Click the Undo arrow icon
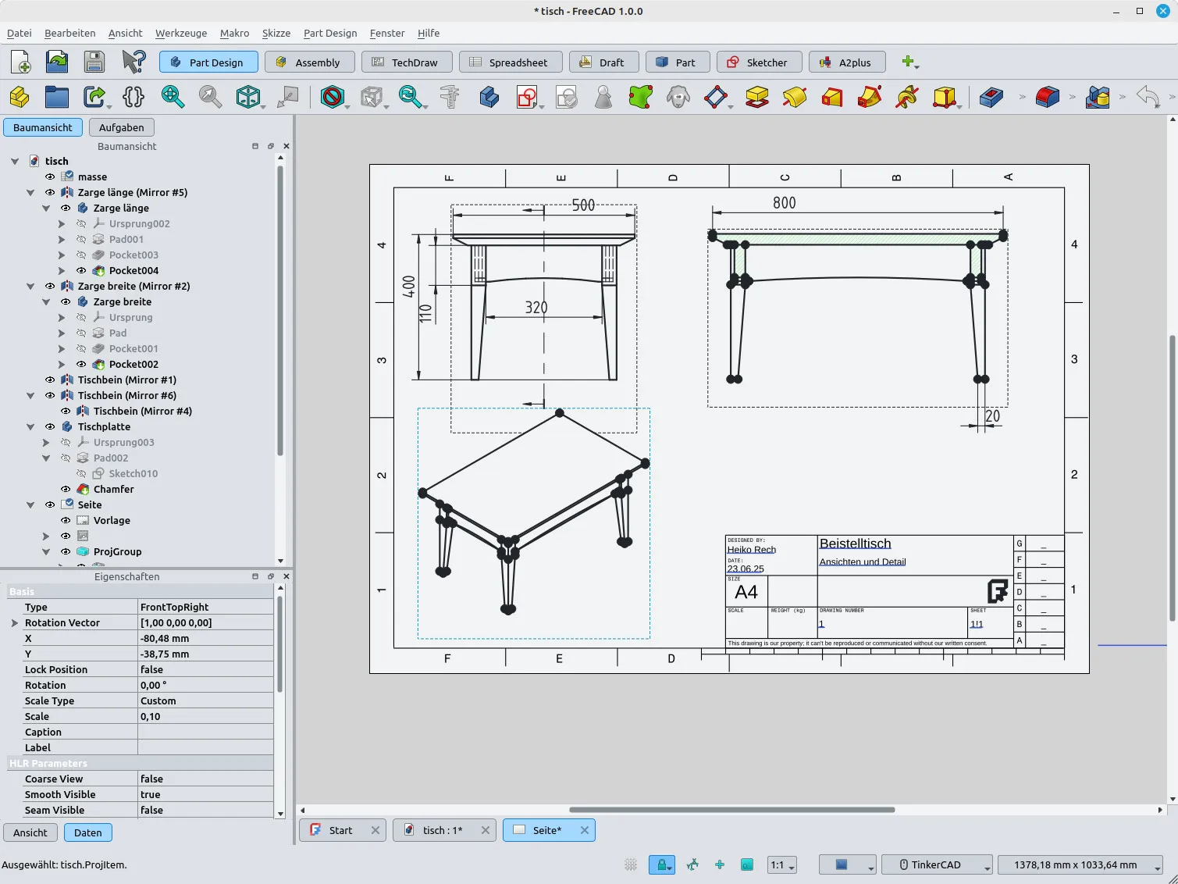Screen dimensions: 1178x884 point(1148,97)
